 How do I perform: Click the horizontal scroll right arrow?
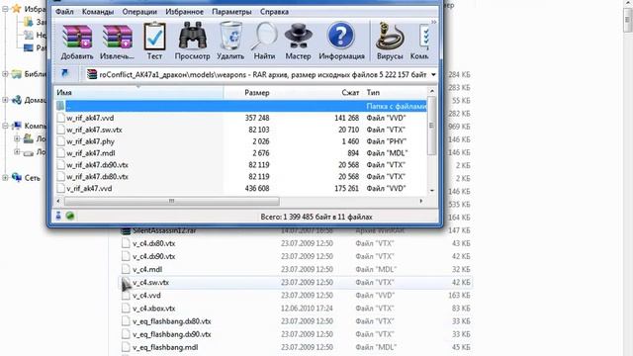coord(421,201)
